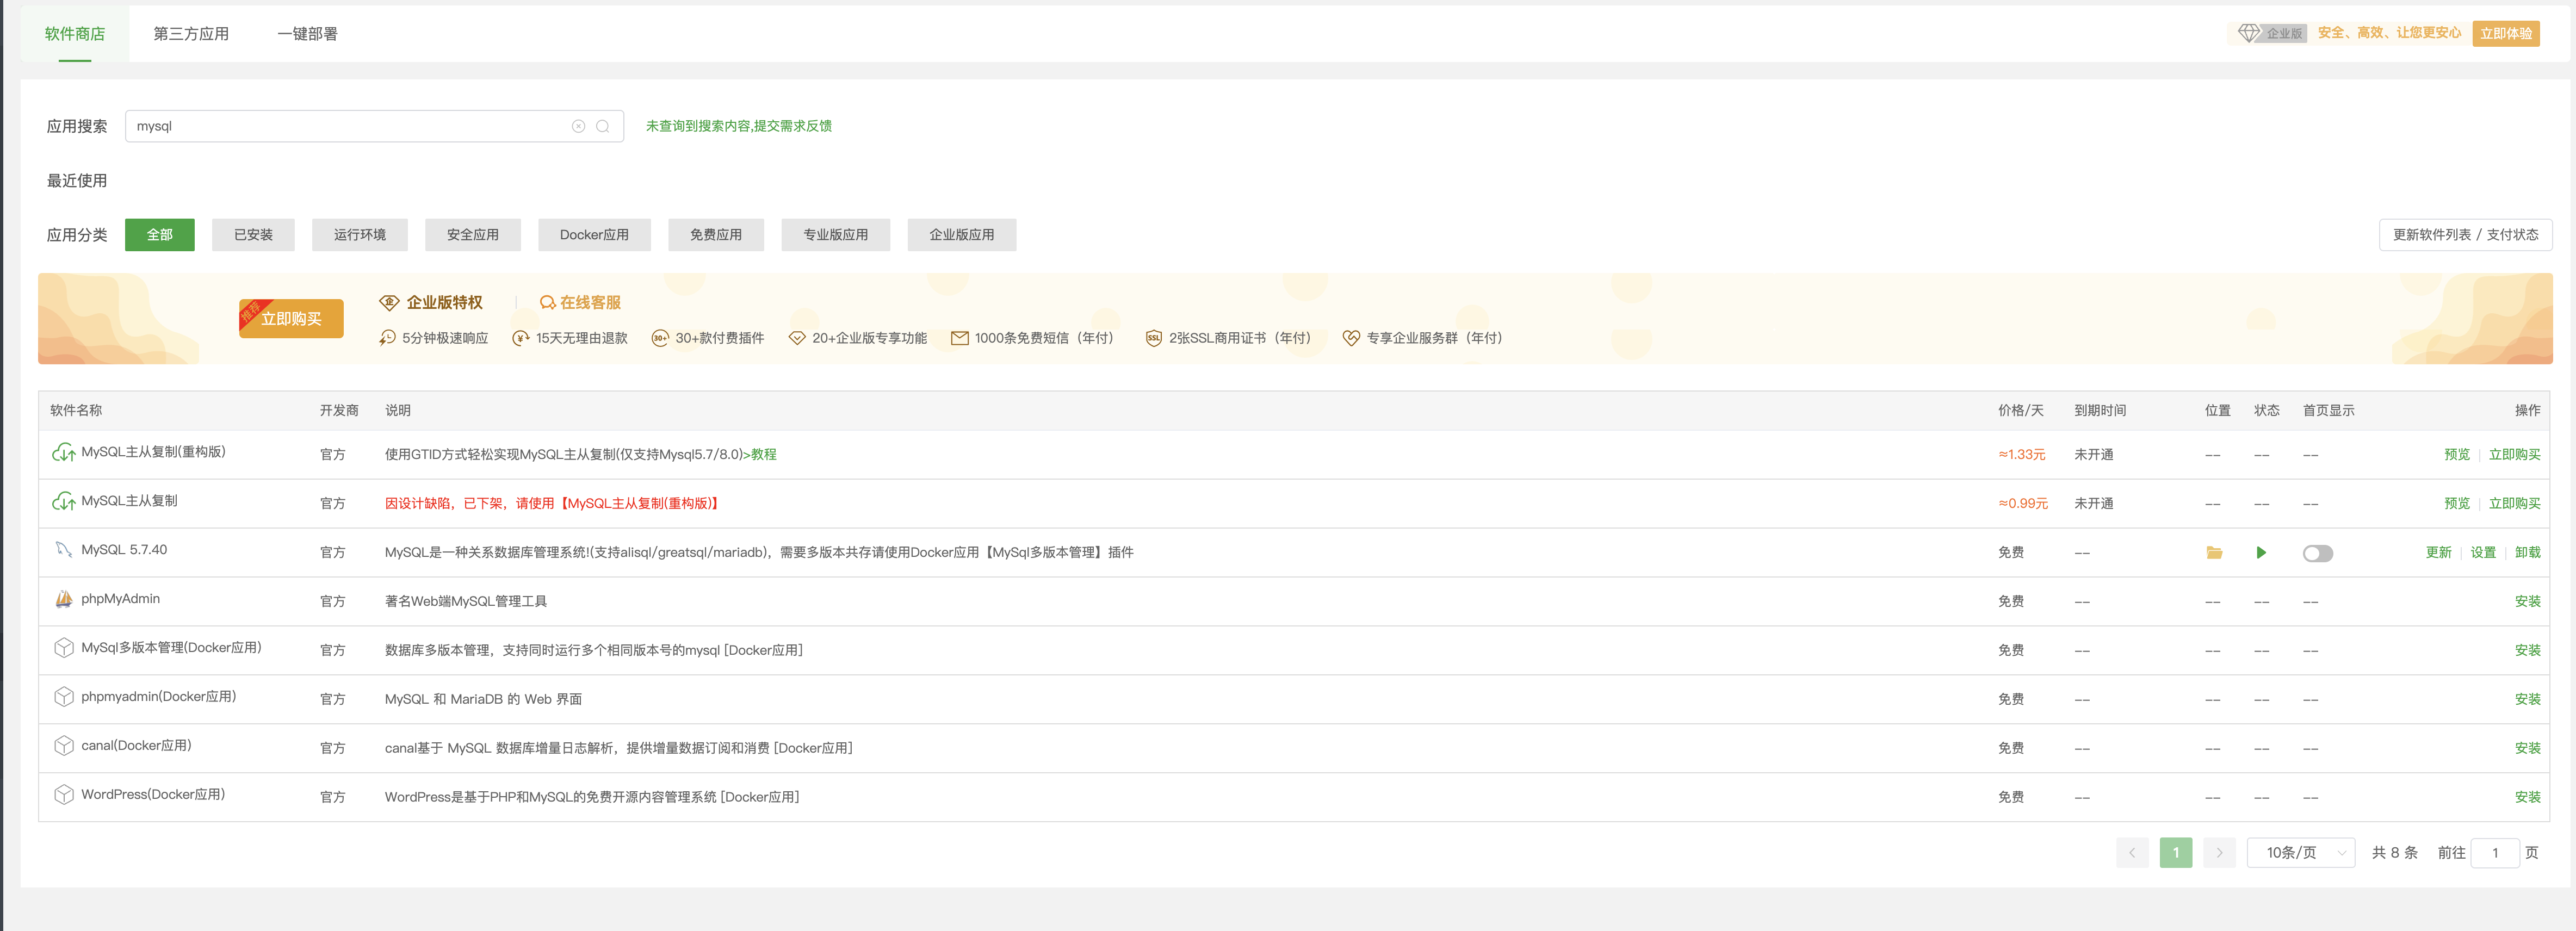Click the MySQL主从复制 cloud icon
This screenshot has width=2576, height=931.
pyautogui.click(x=64, y=502)
